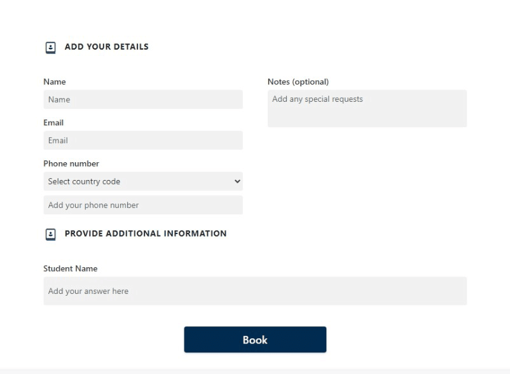Click the PROVIDE ADDITIONAL INFORMATION heading
510x374 pixels.
click(x=146, y=233)
